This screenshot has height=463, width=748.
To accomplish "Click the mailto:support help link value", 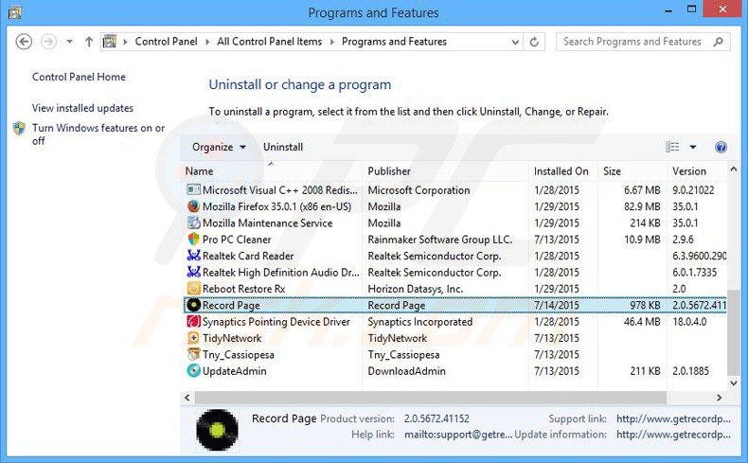I will point(458,435).
